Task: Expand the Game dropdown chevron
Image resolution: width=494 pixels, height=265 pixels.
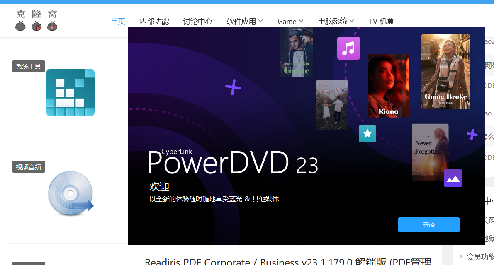Action: coord(301,21)
